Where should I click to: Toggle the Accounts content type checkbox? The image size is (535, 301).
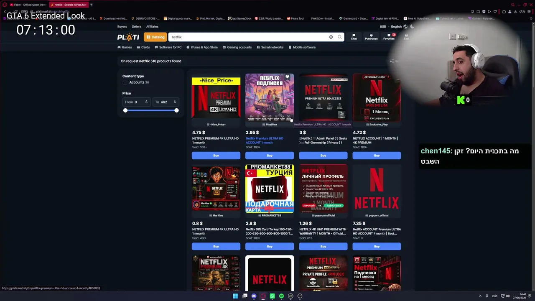coord(125,82)
